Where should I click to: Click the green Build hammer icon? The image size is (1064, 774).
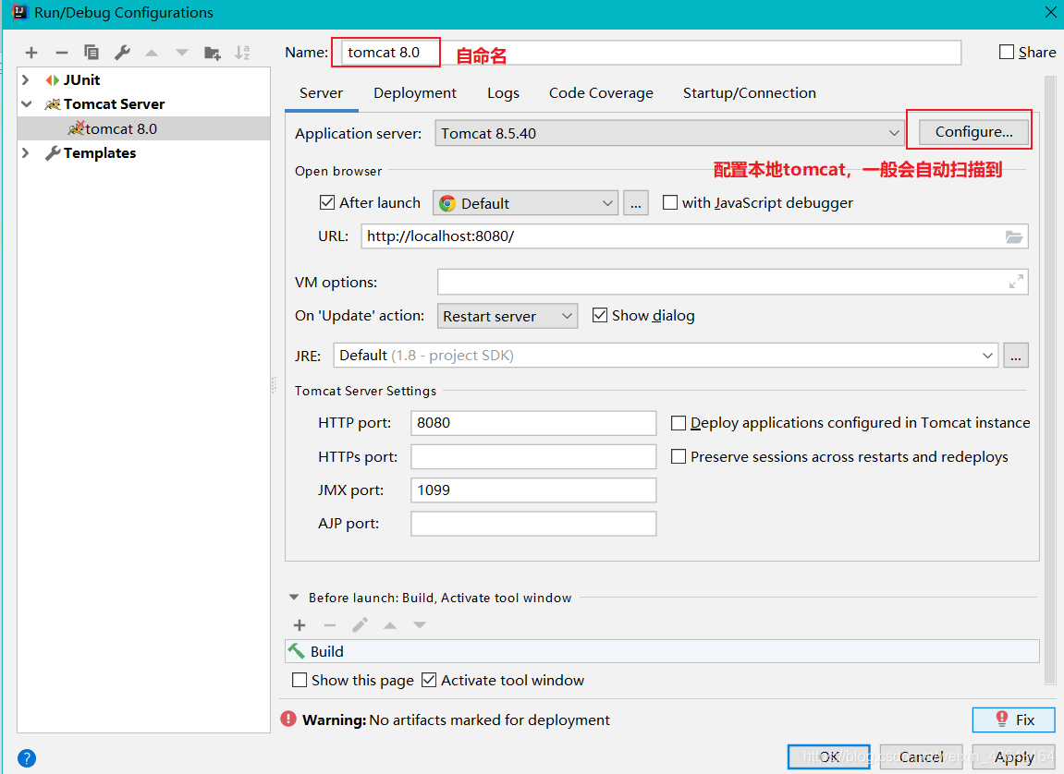pos(297,650)
